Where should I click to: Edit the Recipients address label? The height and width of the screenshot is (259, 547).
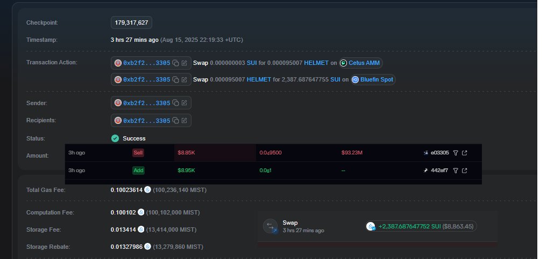pyautogui.click(x=184, y=121)
